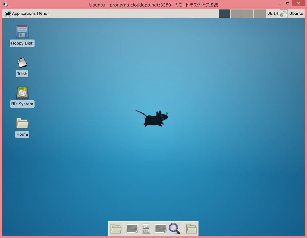
Task: Click the leftmost folder icon in the bottom dock
Action: [116, 229]
